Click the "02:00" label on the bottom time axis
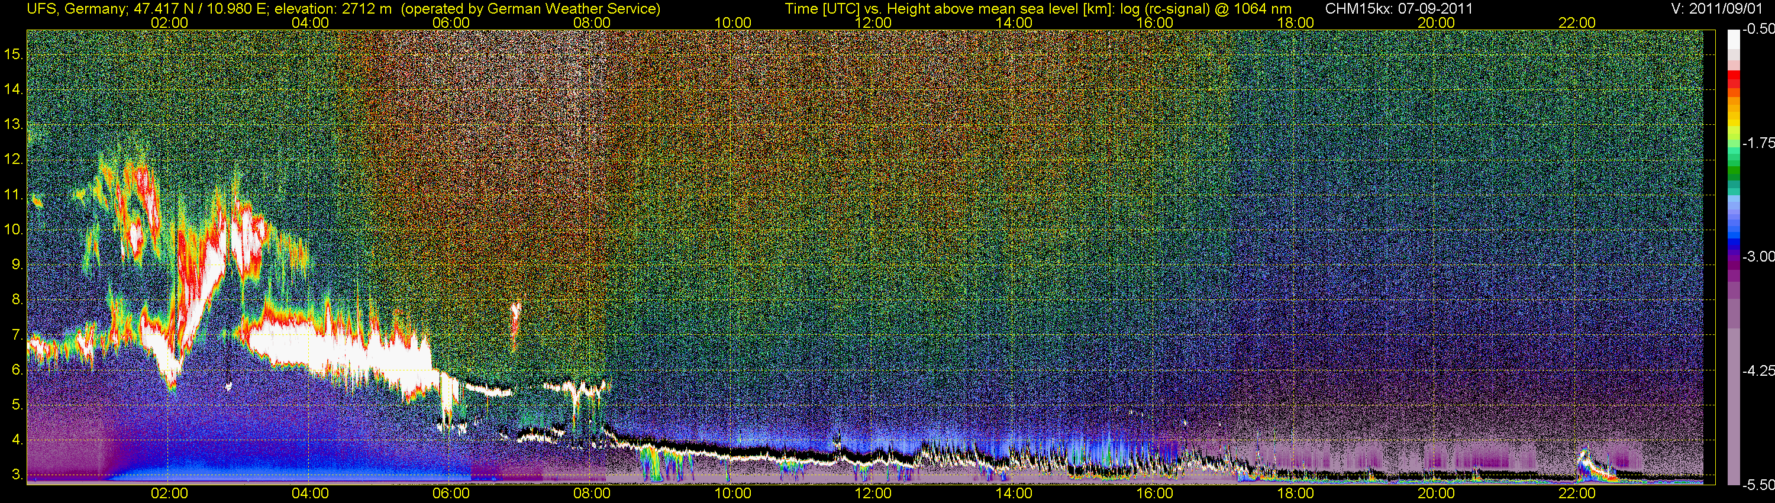This screenshot has width=1775, height=503. (x=169, y=494)
